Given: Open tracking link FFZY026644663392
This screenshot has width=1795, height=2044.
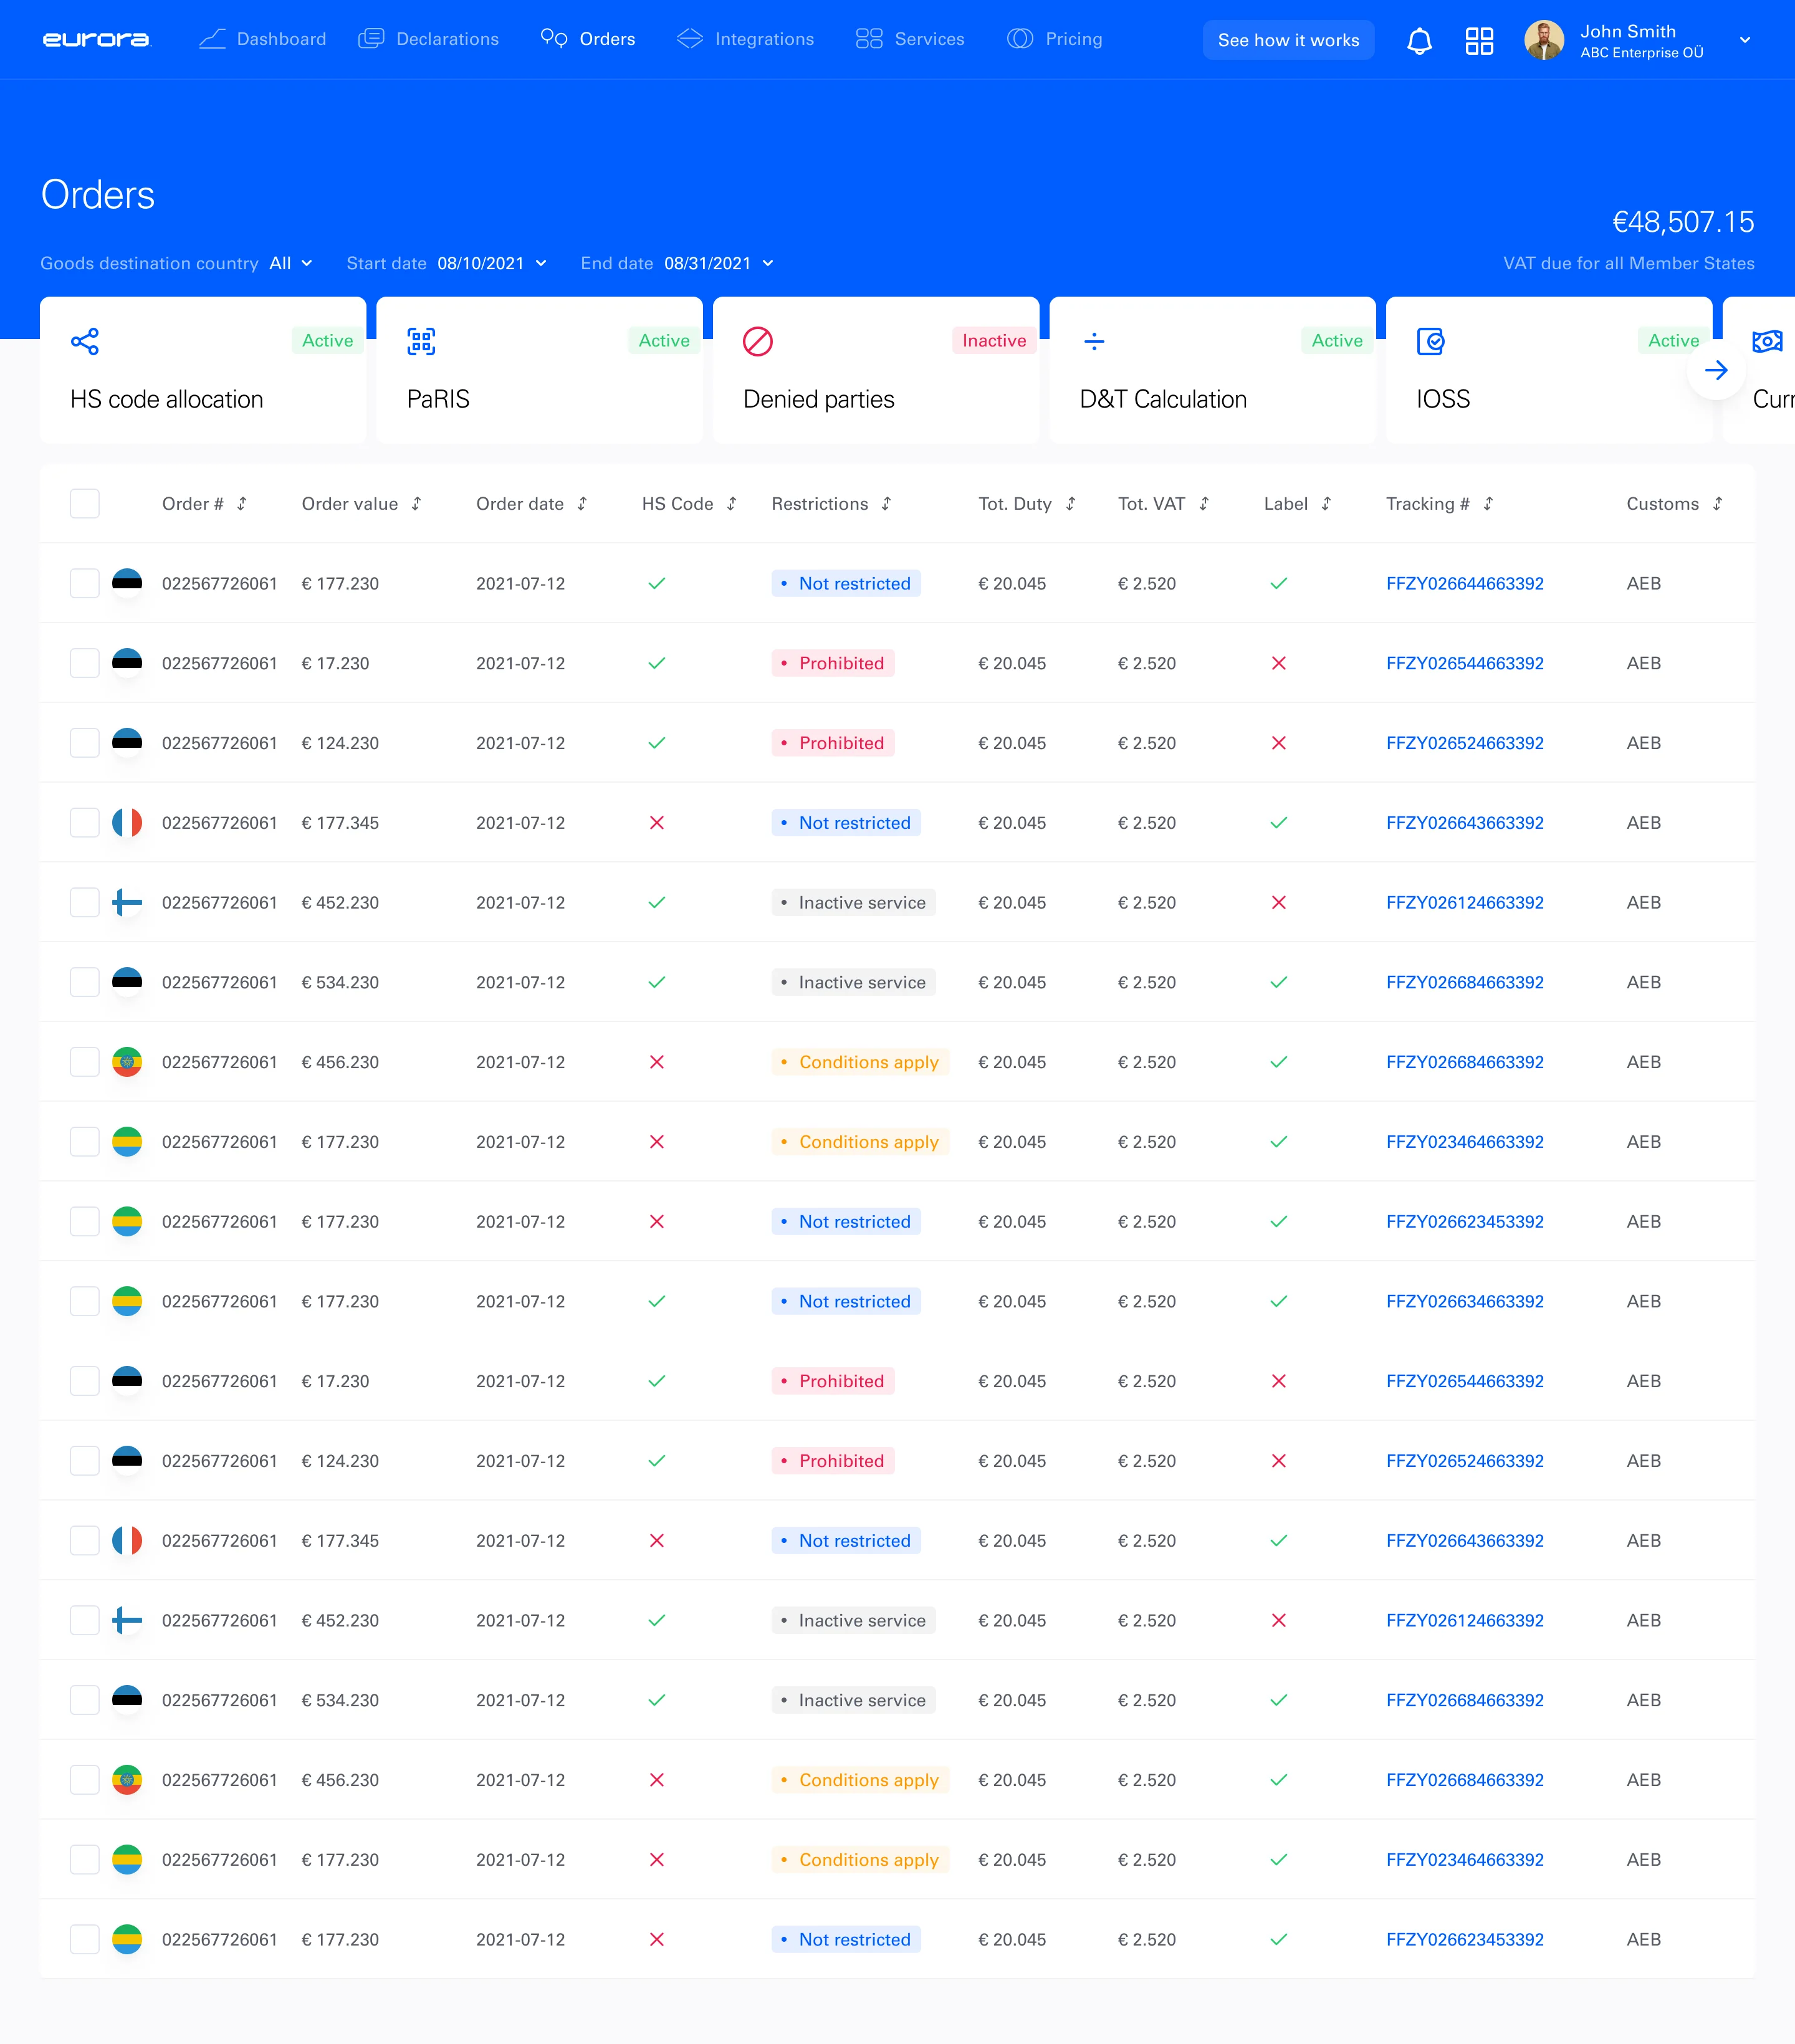Looking at the screenshot, I should click(1464, 584).
